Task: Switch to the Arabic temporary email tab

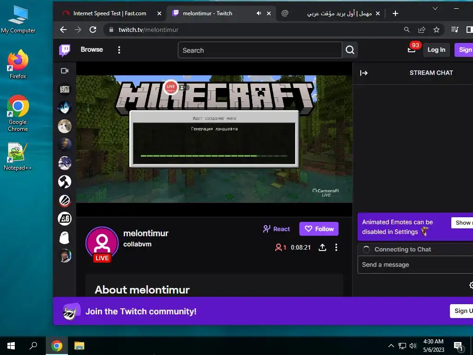Action: tap(340, 13)
